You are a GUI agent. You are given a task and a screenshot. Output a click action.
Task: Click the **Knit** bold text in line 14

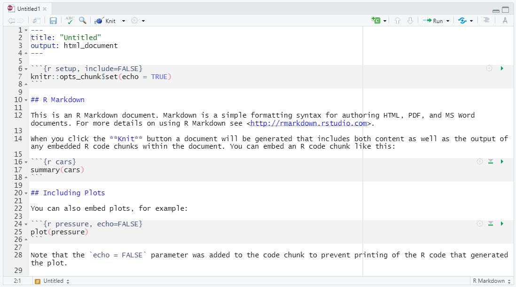tap(126, 139)
